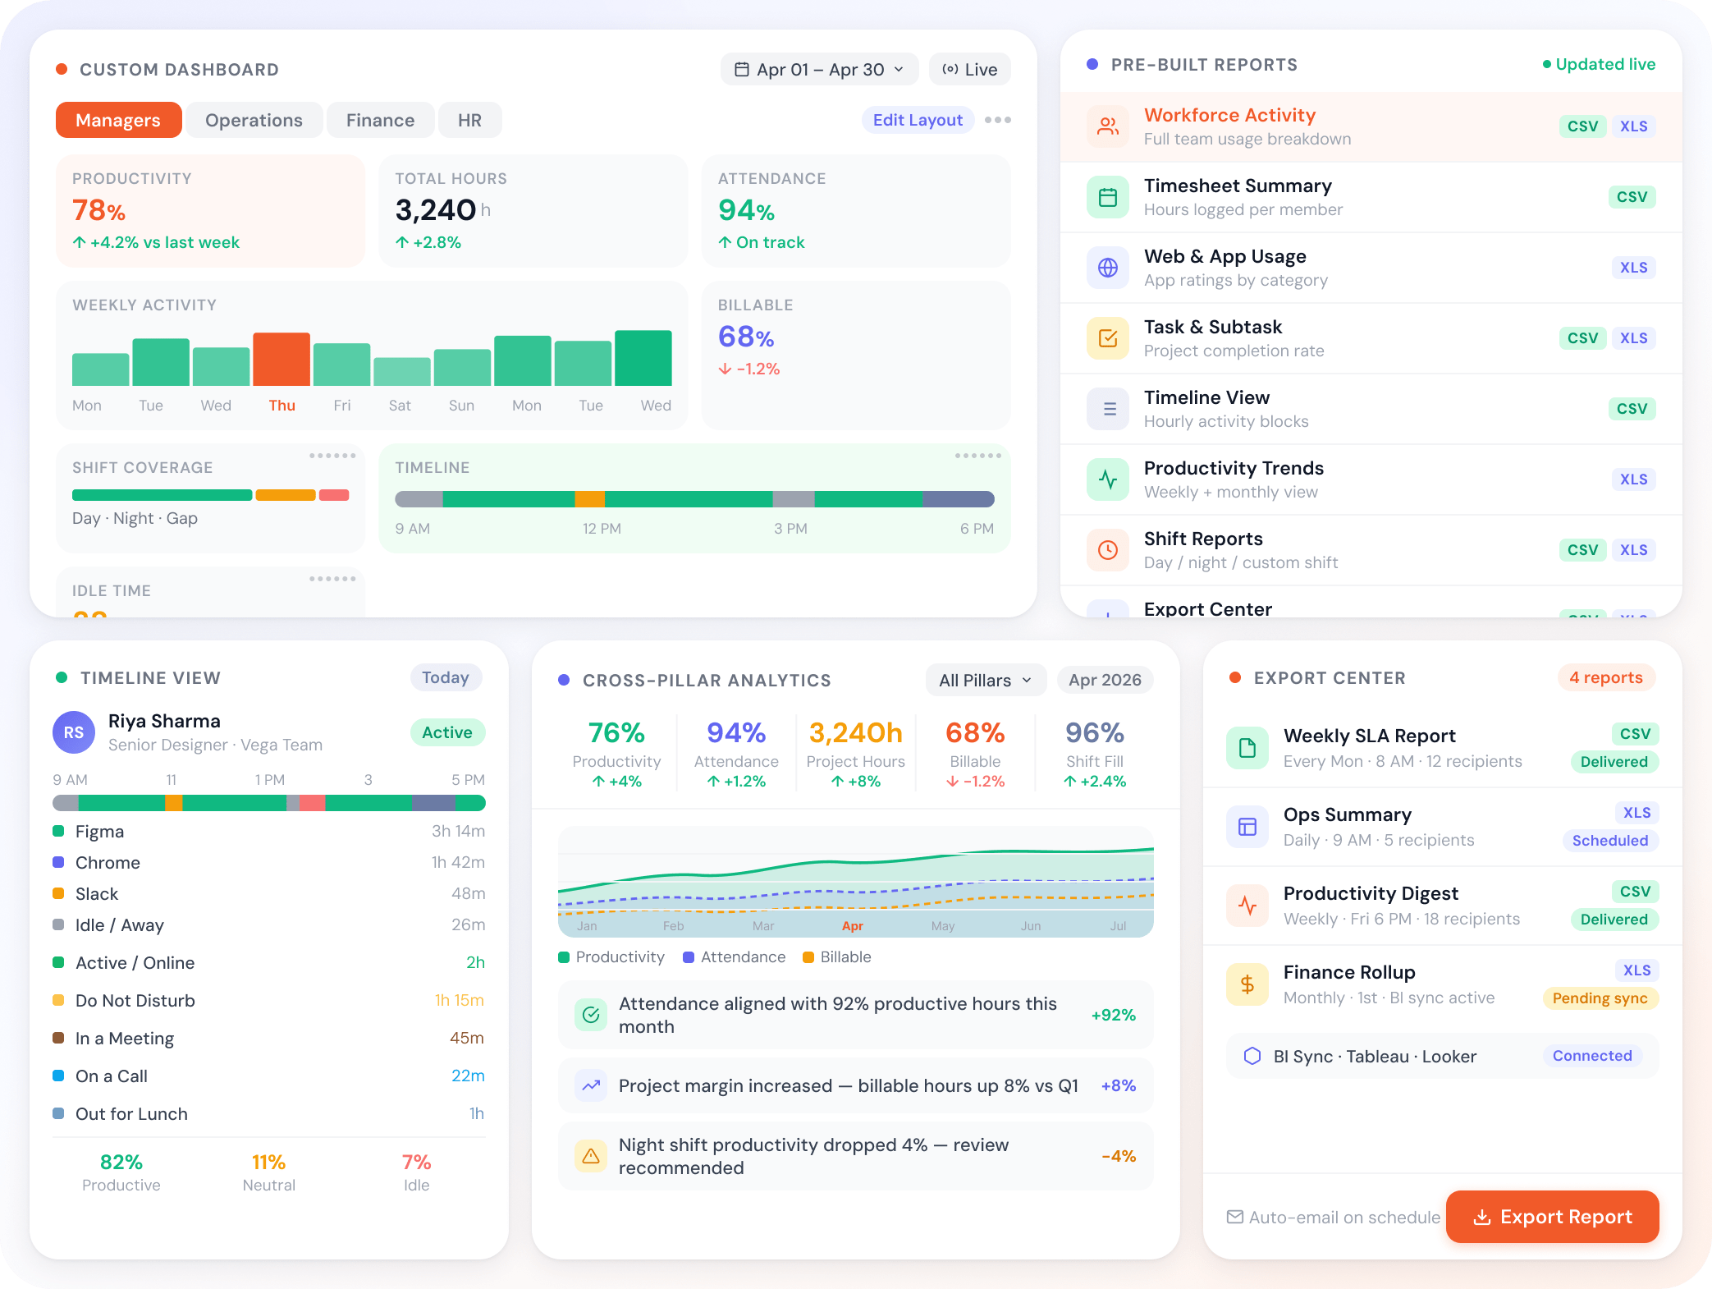Click the Shift Reports clock icon
The width and height of the screenshot is (1712, 1289).
pos(1108,550)
